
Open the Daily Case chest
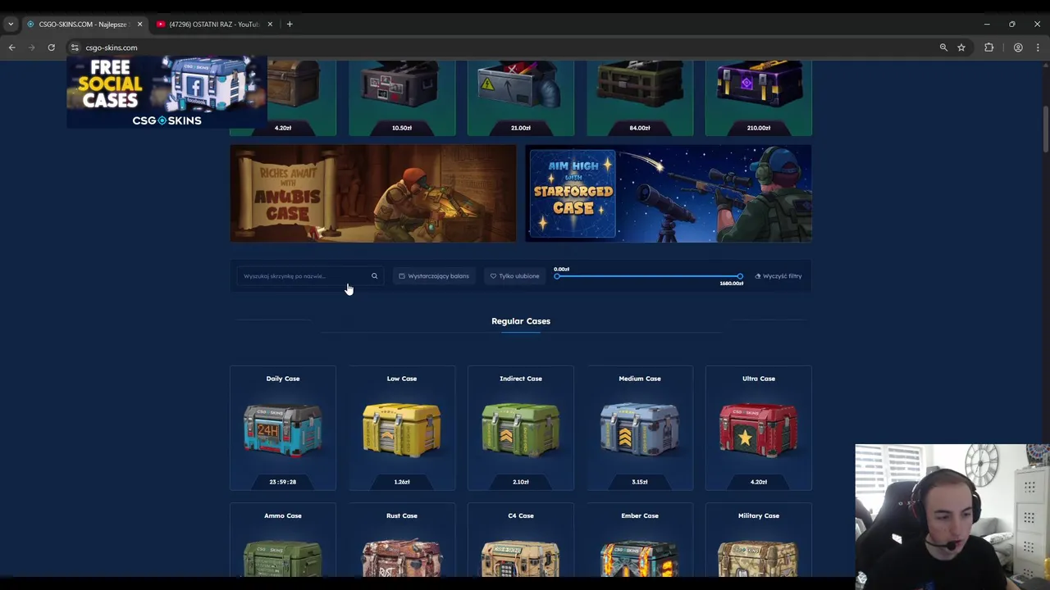[283, 428]
